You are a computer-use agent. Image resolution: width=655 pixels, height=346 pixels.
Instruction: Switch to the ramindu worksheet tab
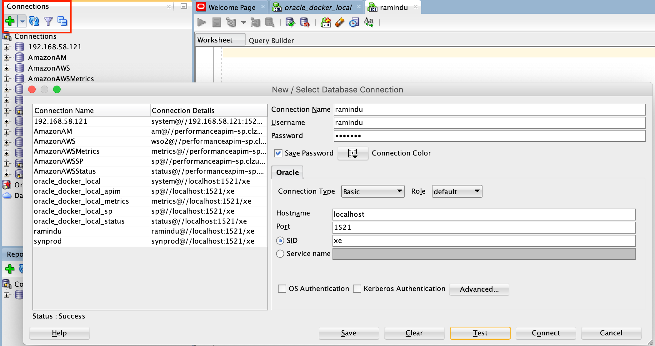[393, 7]
